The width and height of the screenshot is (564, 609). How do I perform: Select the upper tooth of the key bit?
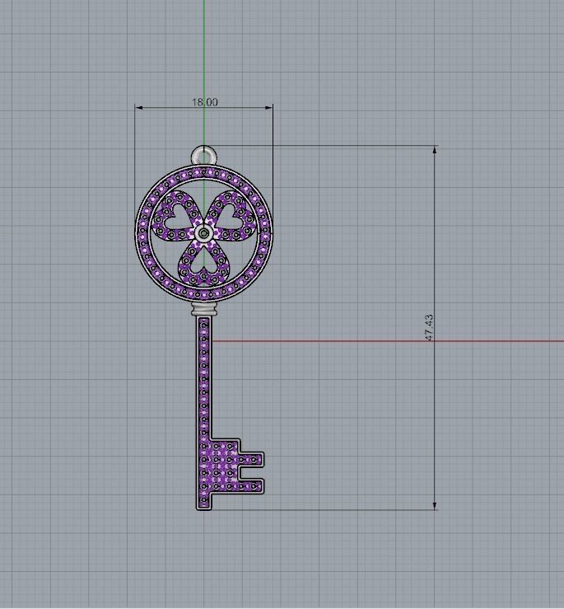[x=251, y=459]
